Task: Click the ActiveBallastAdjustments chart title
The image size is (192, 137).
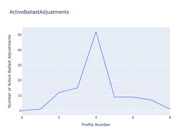Action: (39, 12)
